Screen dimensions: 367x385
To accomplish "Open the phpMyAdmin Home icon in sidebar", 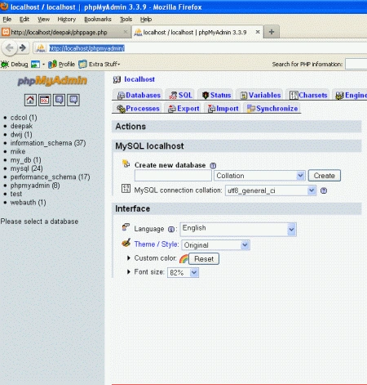I will [x=30, y=101].
